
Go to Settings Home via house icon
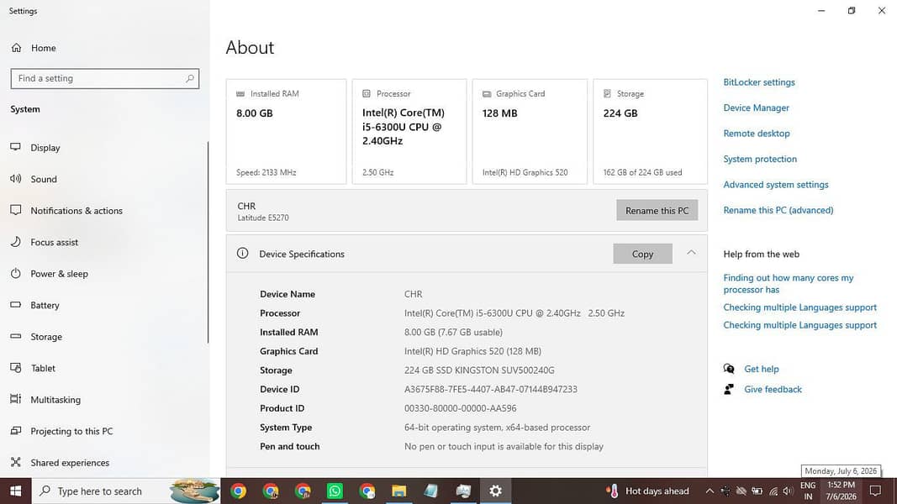pos(16,48)
